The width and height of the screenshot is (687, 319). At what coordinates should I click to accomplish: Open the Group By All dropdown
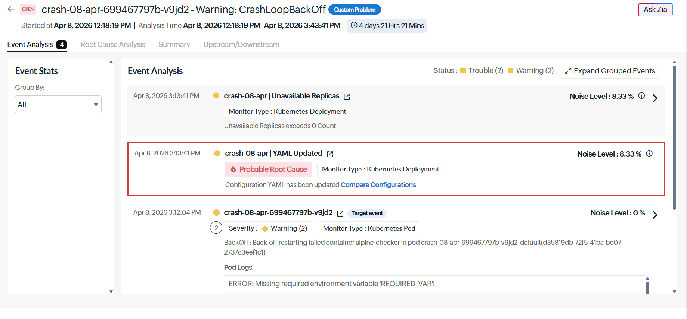click(58, 104)
